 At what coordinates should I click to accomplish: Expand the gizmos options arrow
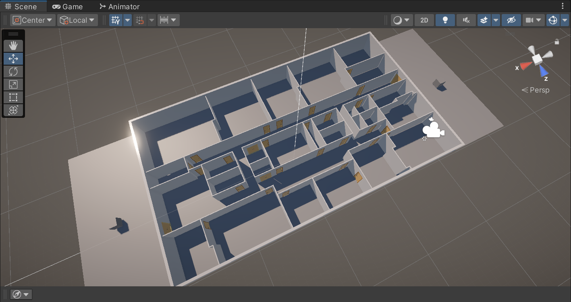pos(564,20)
